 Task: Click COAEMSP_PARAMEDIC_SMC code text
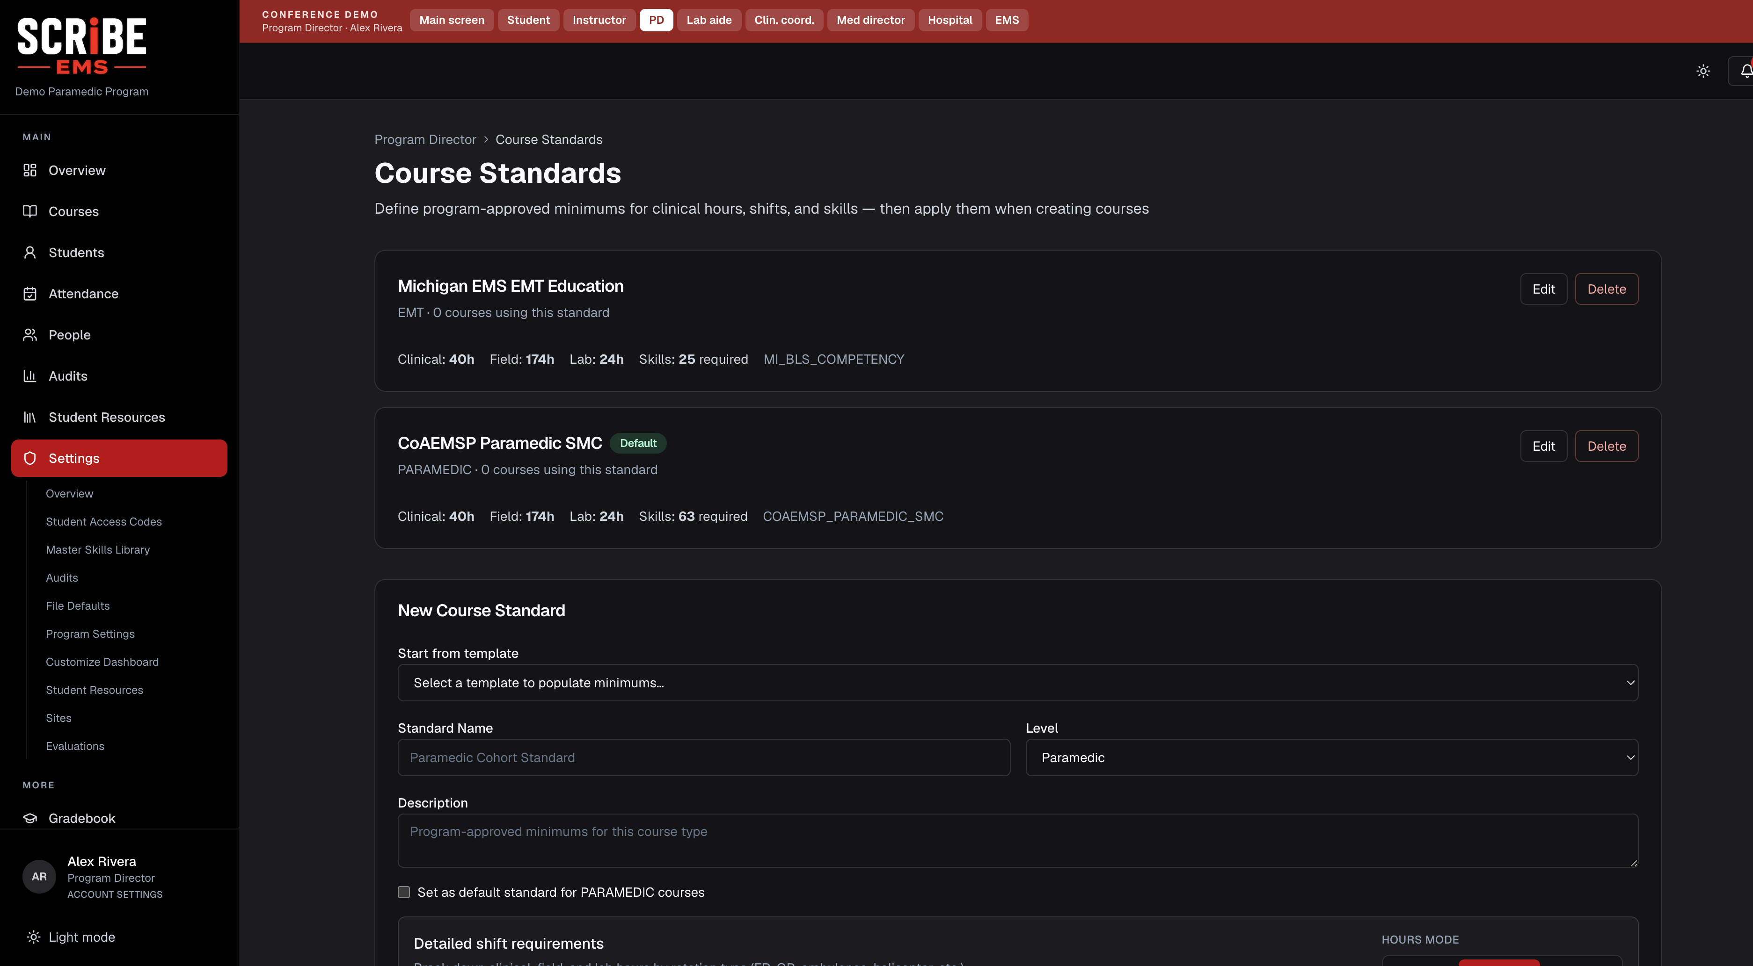point(853,516)
